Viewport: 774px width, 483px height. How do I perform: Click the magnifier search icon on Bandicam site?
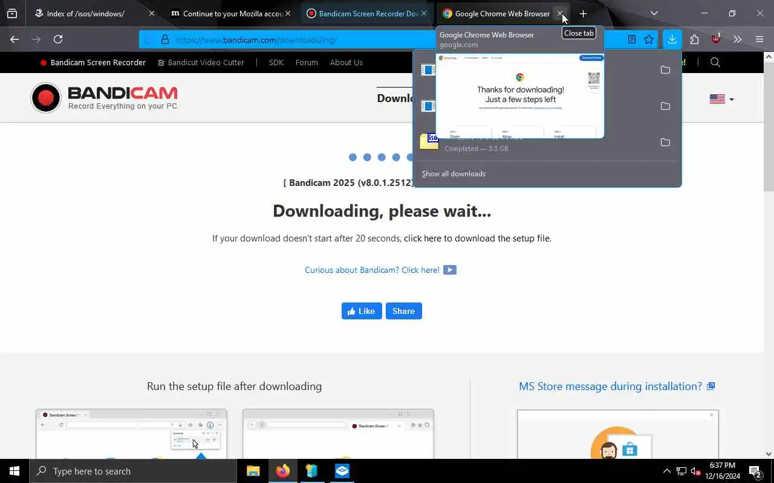pyautogui.click(x=715, y=62)
